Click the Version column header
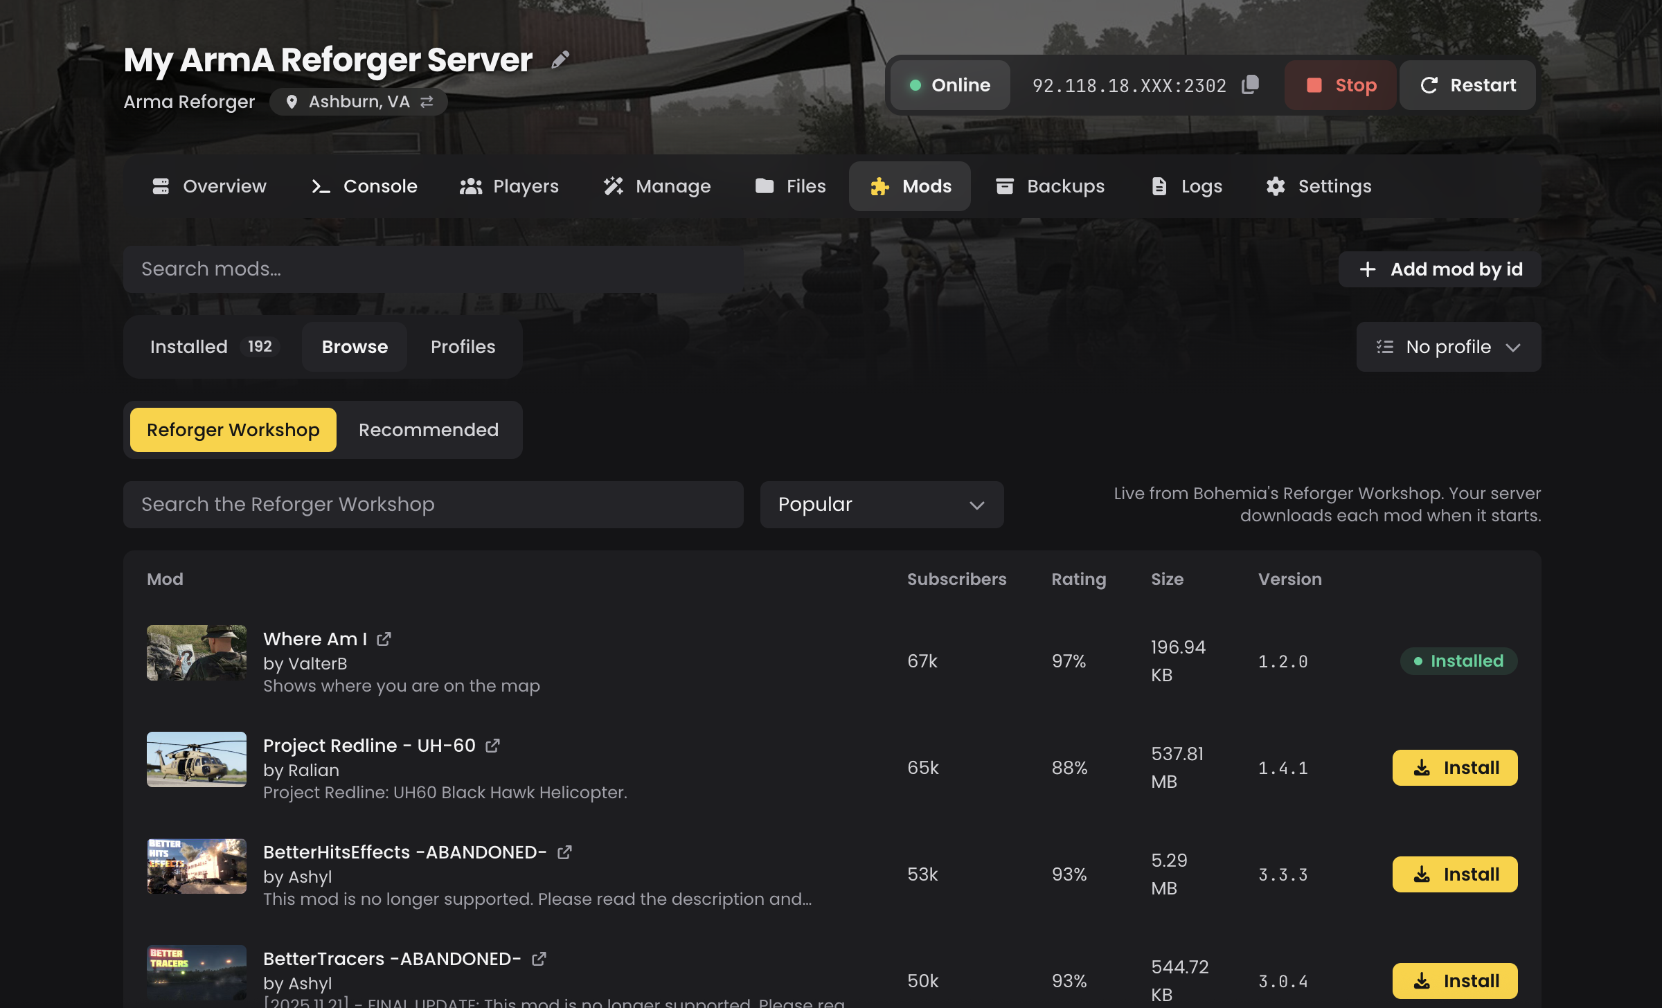 click(x=1290, y=579)
